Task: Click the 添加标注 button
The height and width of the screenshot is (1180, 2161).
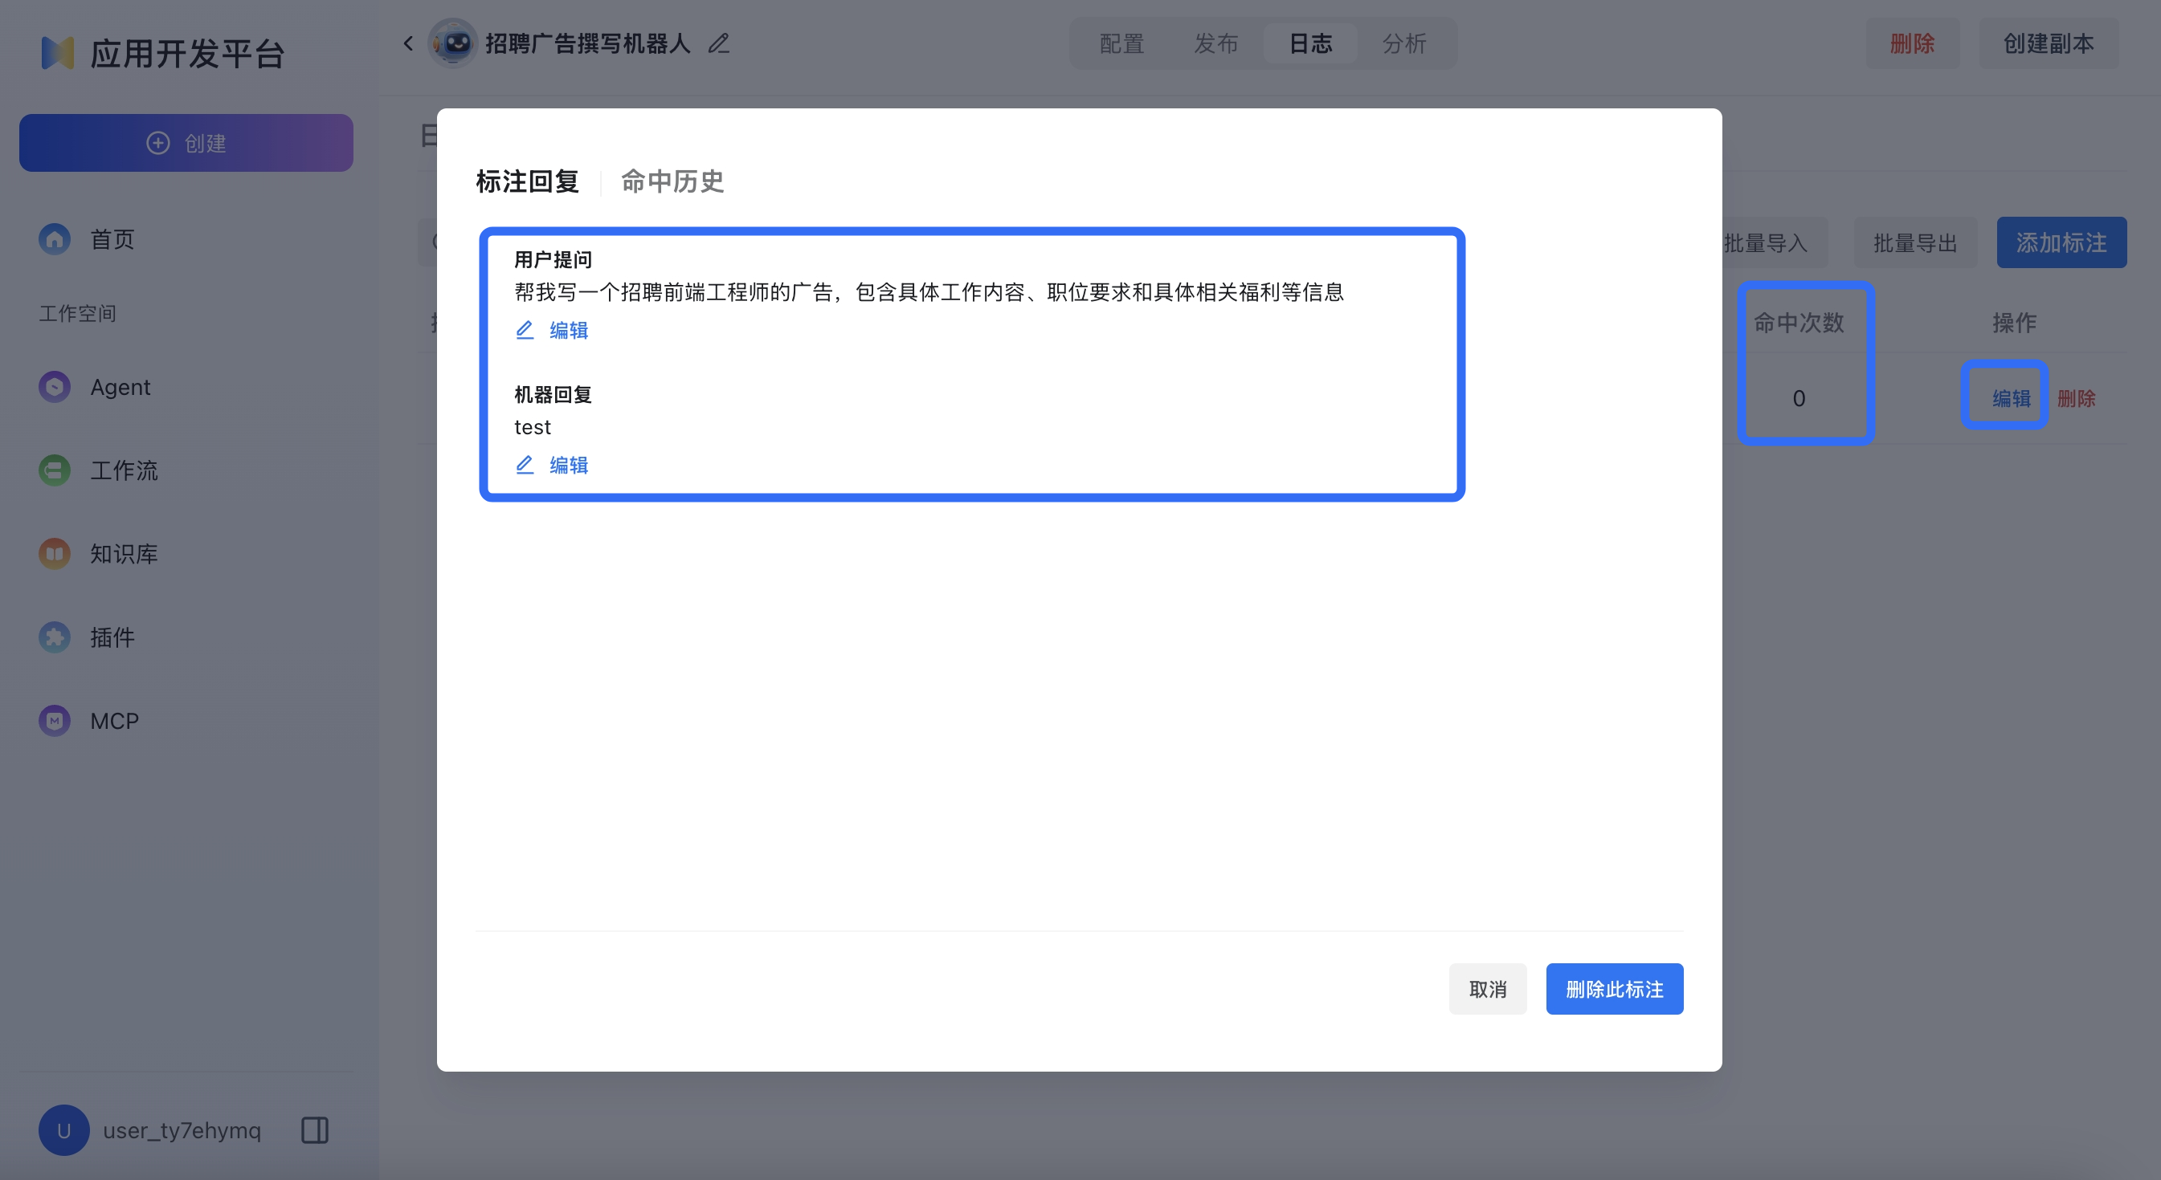Action: pos(2062,242)
